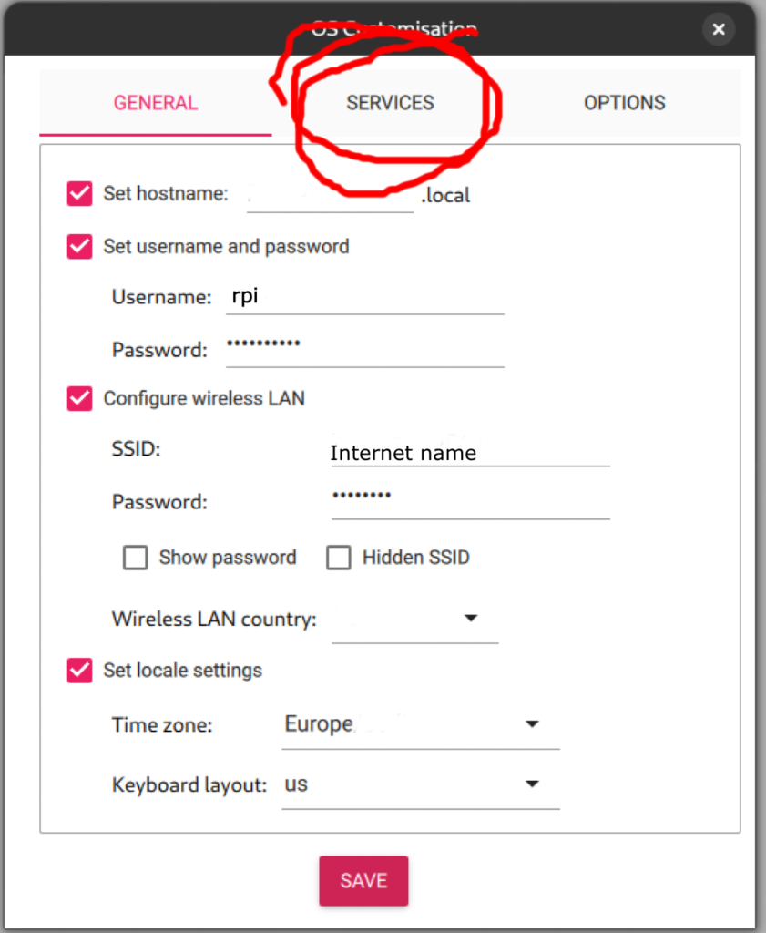Screen dimensions: 766x933
Task: Disable Configure wireless LAN checkbox
Action: (x=80, y=398)
